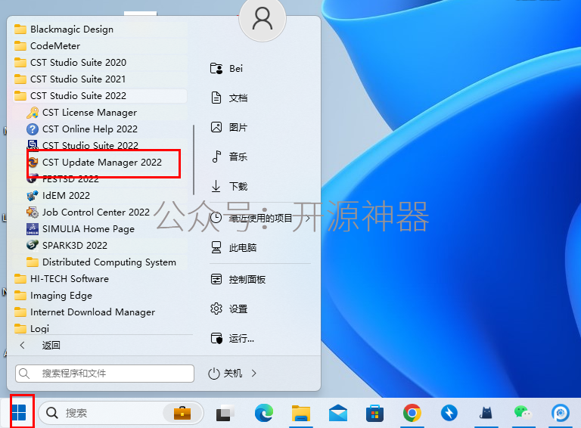Open blue lightning app on taskbar
The image size is (581, 428).
pyautogui.click(x=449, y=413)
